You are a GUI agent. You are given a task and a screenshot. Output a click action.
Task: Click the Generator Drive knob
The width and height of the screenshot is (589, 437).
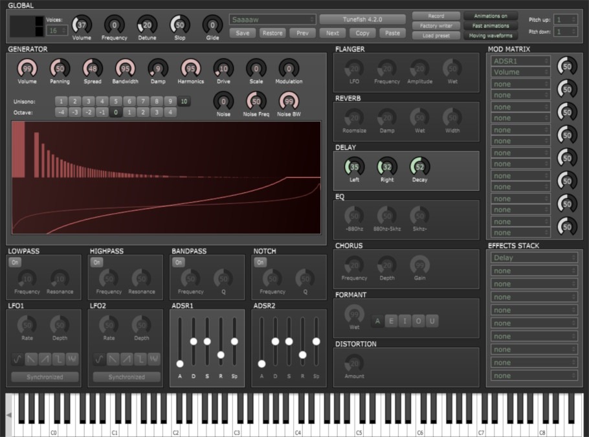pyautogui.click(x=223, y=69)
